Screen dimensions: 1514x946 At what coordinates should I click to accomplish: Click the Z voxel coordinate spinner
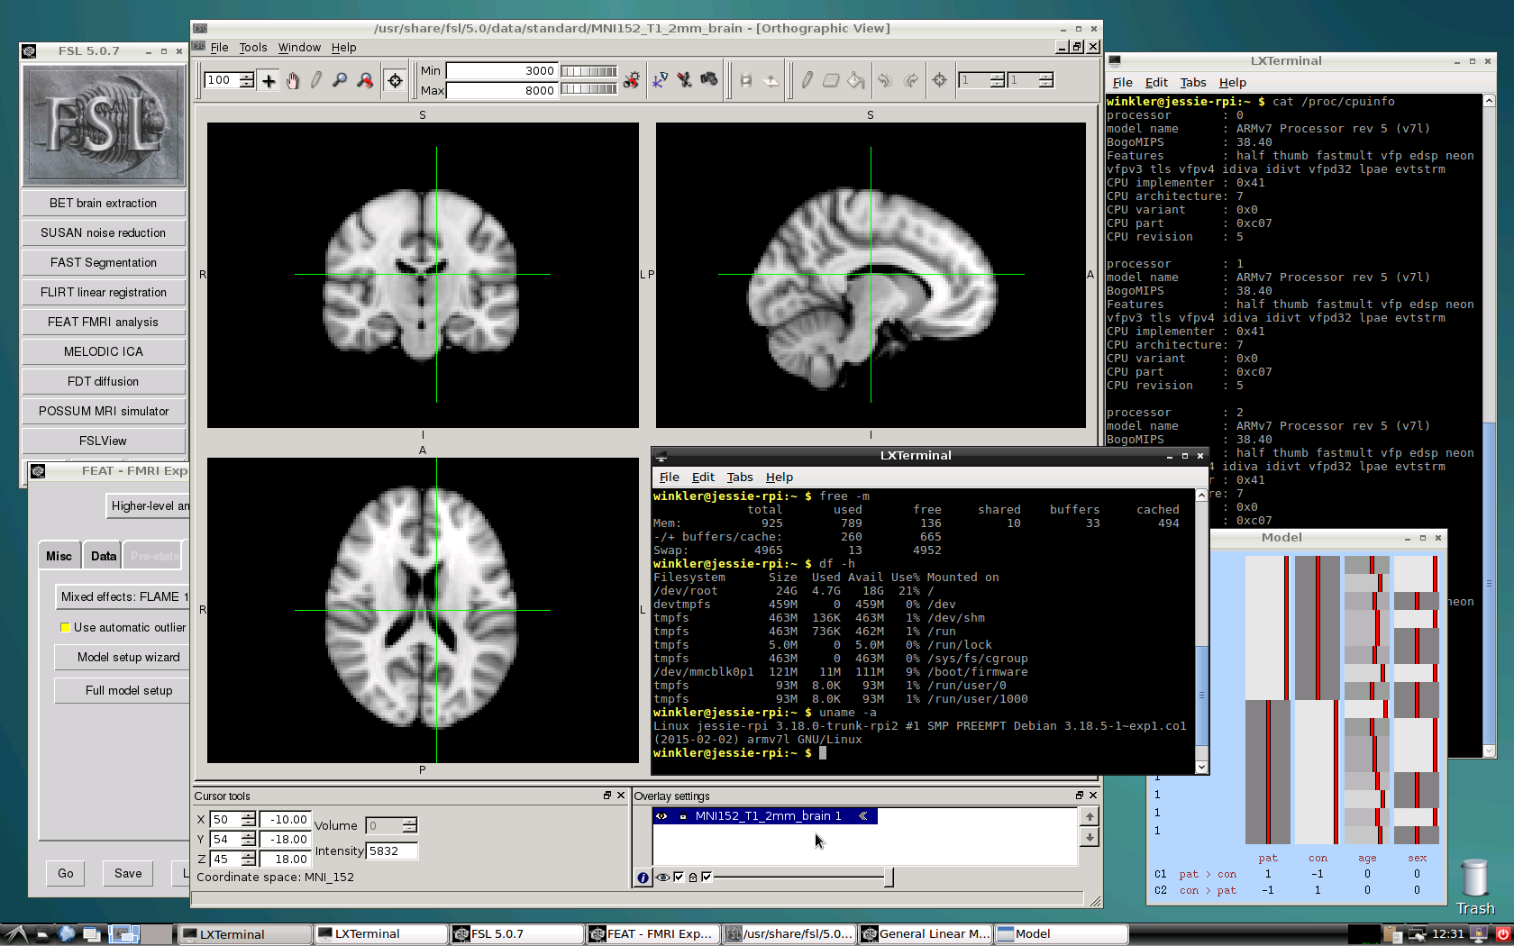[249, 860]
